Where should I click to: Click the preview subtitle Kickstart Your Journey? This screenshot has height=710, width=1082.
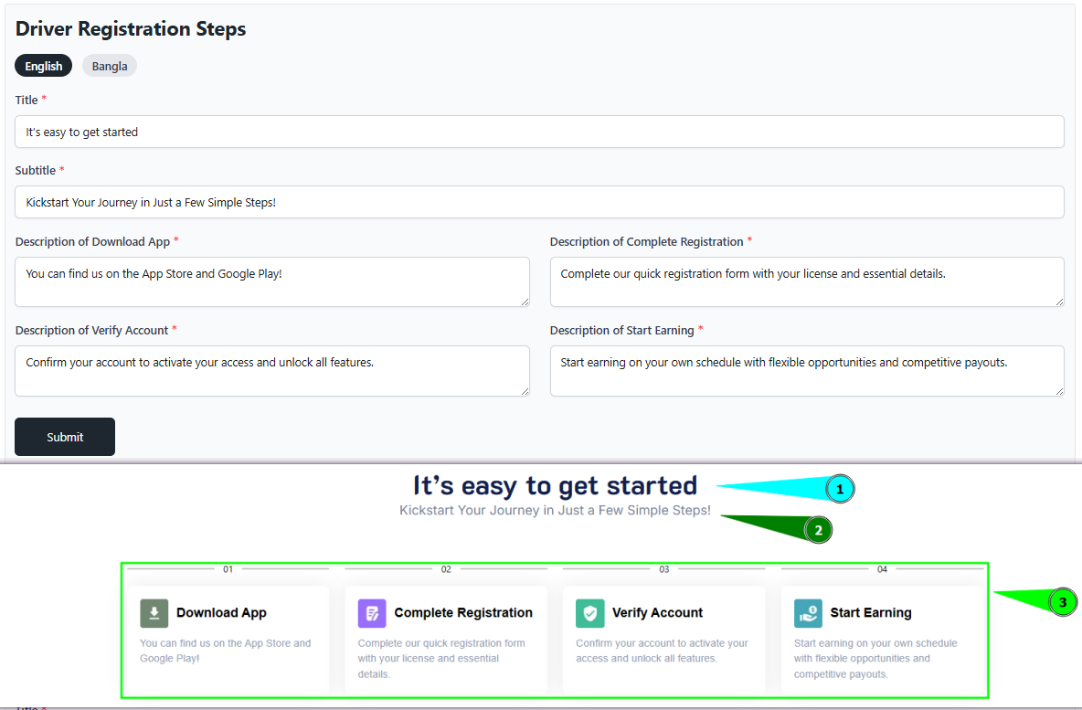coord(556,511)
